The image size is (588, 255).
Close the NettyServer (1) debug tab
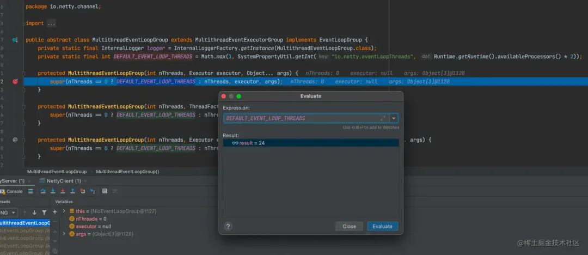(x=29, y=181)
